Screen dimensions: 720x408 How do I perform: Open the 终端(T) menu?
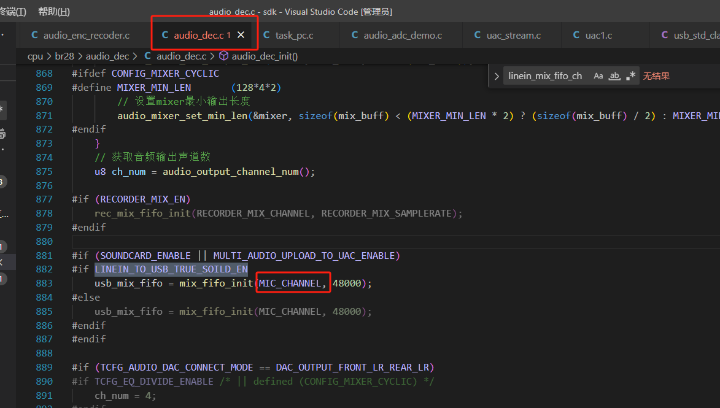point(13,12)
